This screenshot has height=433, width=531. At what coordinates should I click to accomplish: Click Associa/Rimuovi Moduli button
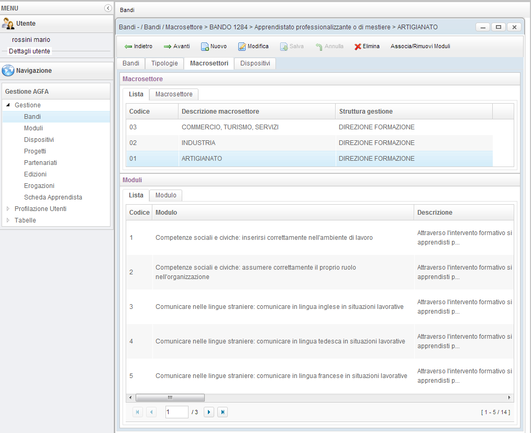(420, 47)
